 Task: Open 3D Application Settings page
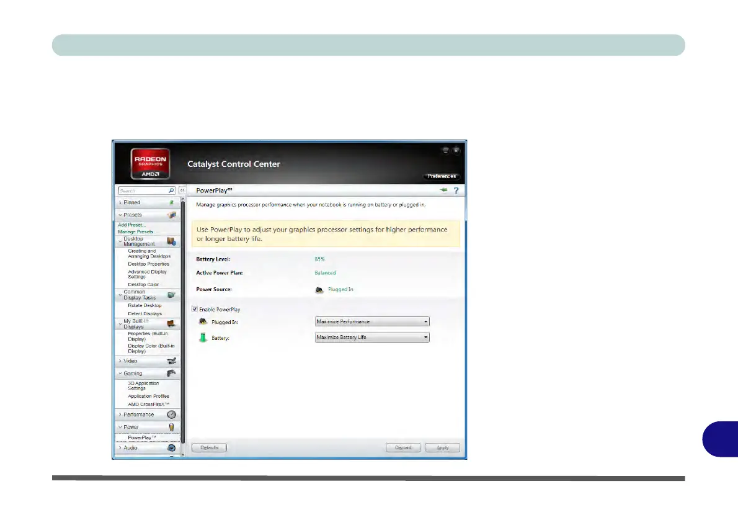[143, 386]
